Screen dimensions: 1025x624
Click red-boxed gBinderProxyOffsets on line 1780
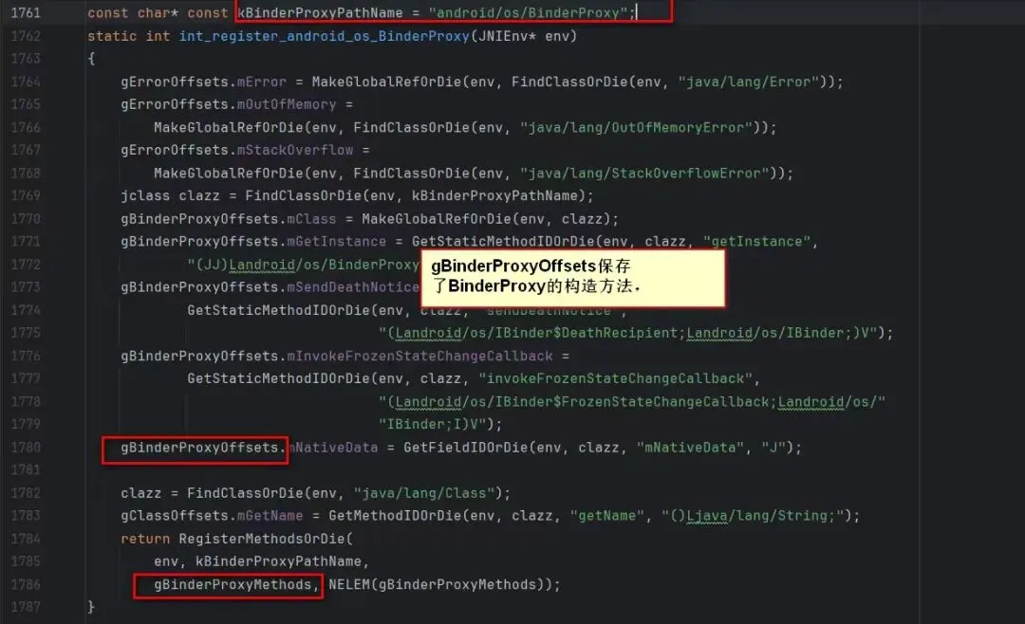coord(195,450)
